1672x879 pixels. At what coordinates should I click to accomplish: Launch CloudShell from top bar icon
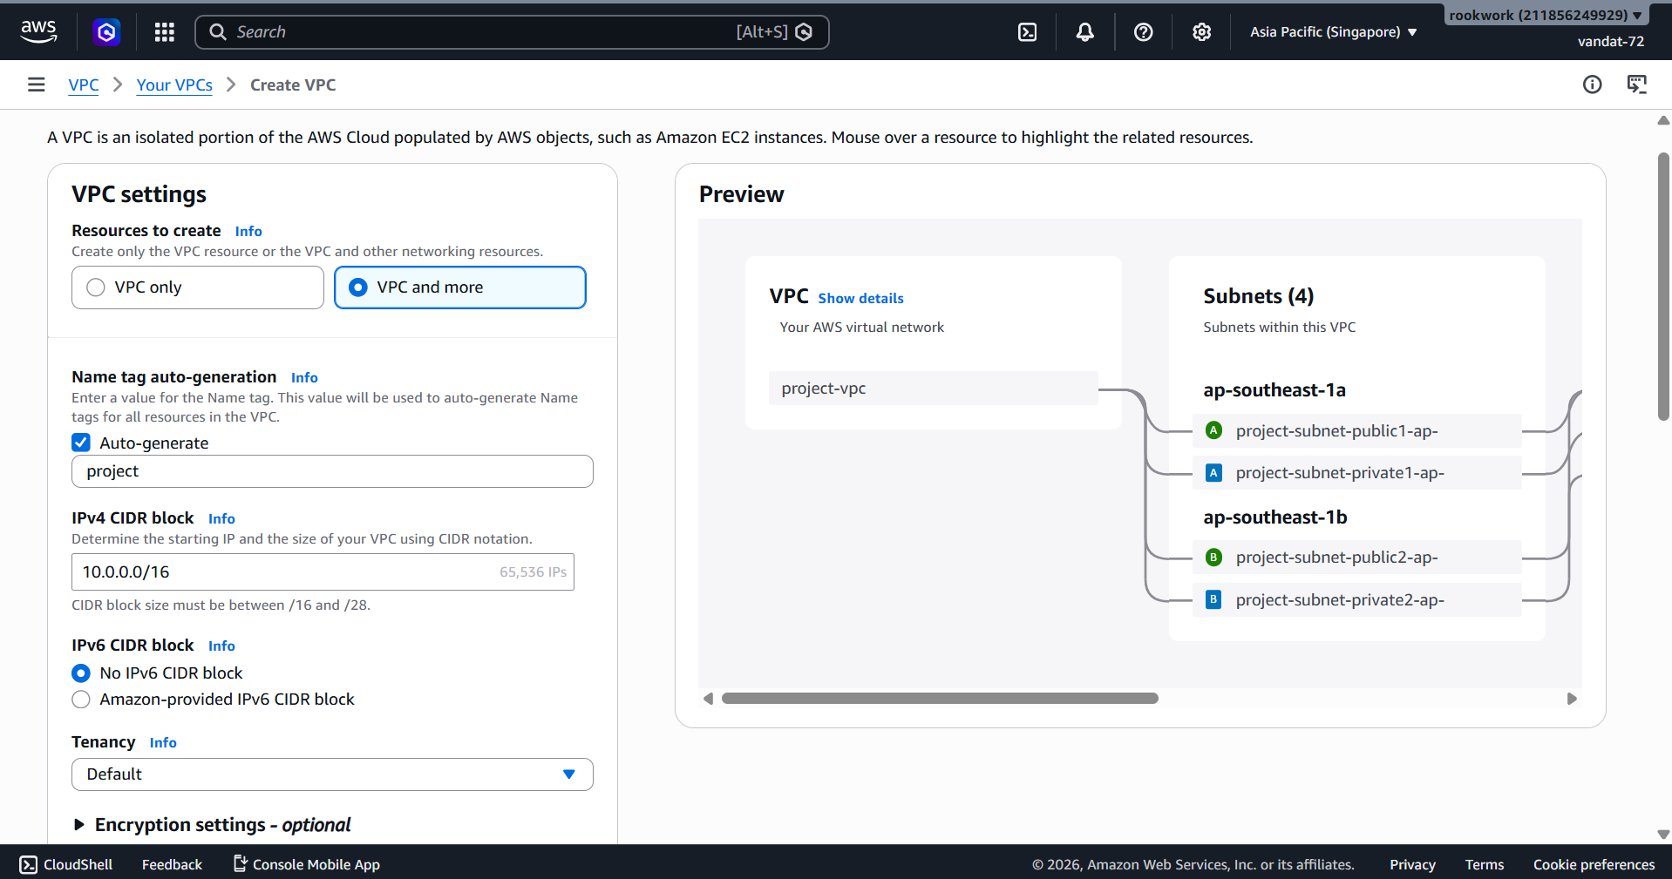tap(1028, 32)
